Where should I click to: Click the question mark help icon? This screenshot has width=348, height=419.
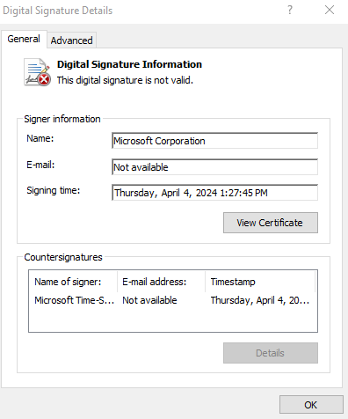[290, 10]
